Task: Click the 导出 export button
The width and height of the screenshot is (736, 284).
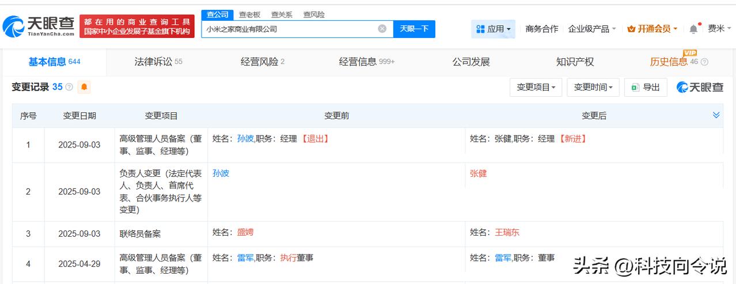Action: (646, 87)
